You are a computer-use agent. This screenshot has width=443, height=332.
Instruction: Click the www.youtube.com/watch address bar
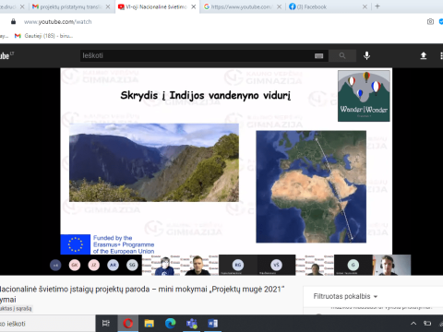[x=58, y=22]
